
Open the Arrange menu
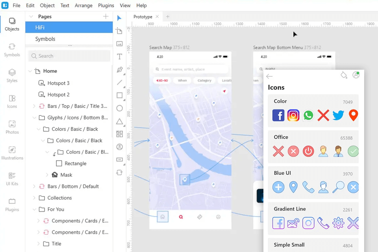coord(83,5)
